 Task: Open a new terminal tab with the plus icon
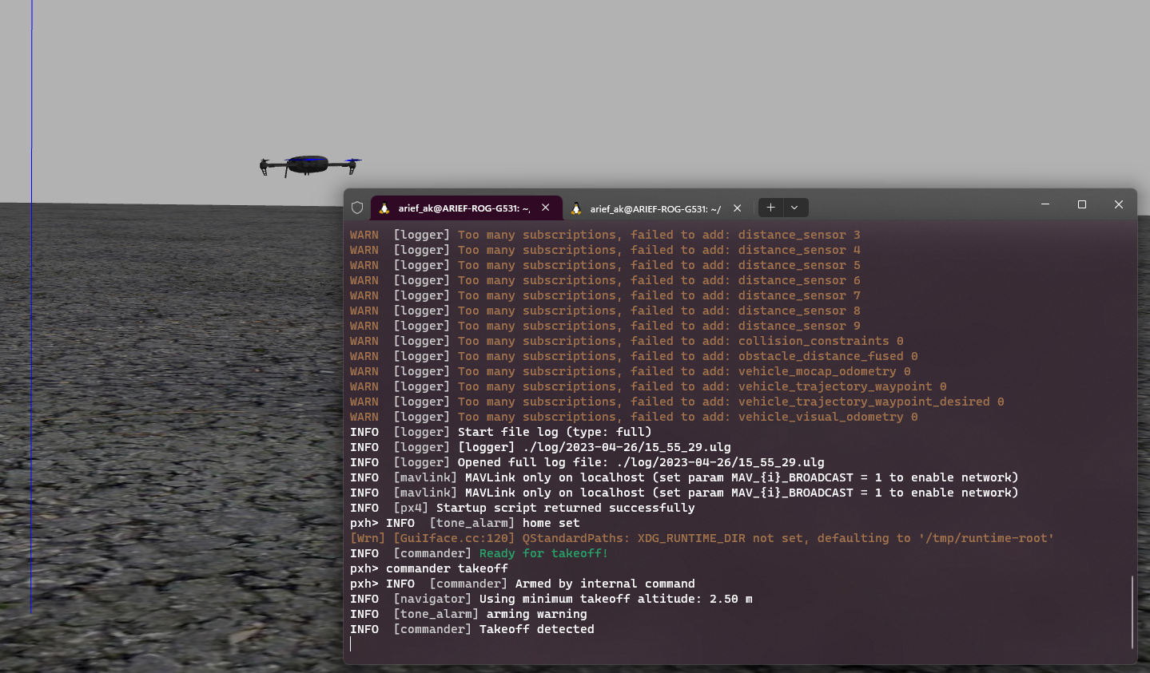[x=770, y=208]
